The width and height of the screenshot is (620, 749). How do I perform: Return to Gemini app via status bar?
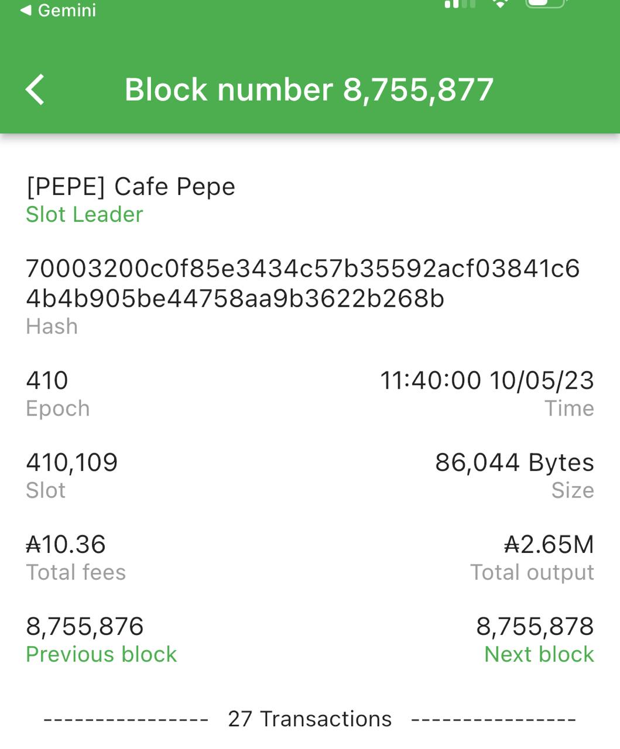pos(58,11)
